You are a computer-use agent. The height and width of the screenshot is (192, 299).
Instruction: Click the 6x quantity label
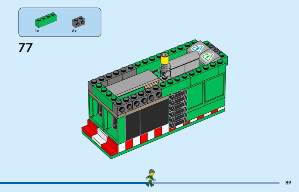coord(74,31)
